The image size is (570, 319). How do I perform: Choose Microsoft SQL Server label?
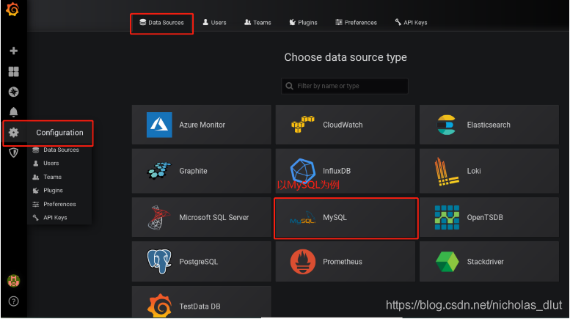point(213,217)
